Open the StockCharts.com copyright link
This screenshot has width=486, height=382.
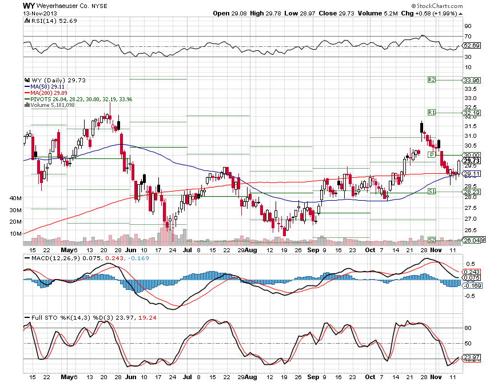coord(437,6)
